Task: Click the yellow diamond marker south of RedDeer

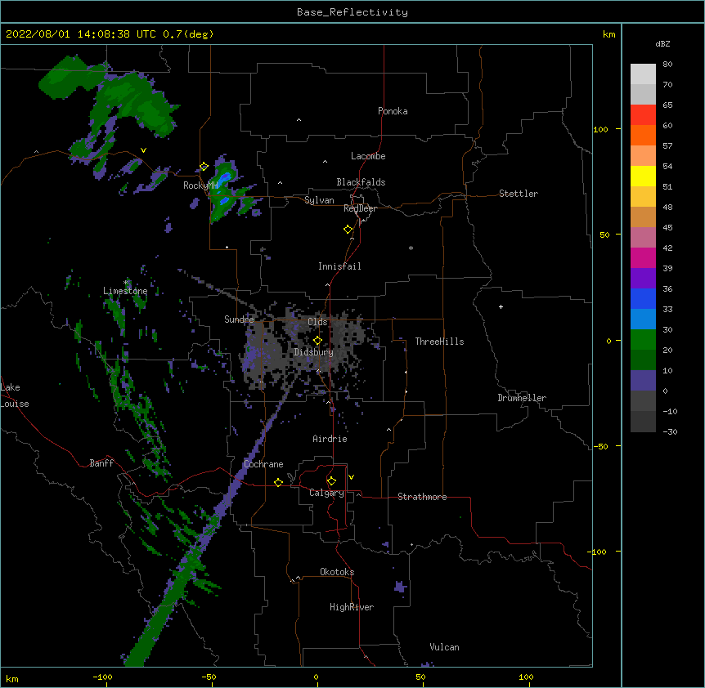Action: pos(348,230)
